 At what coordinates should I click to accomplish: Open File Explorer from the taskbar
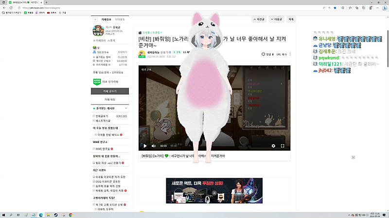[48, 215]
